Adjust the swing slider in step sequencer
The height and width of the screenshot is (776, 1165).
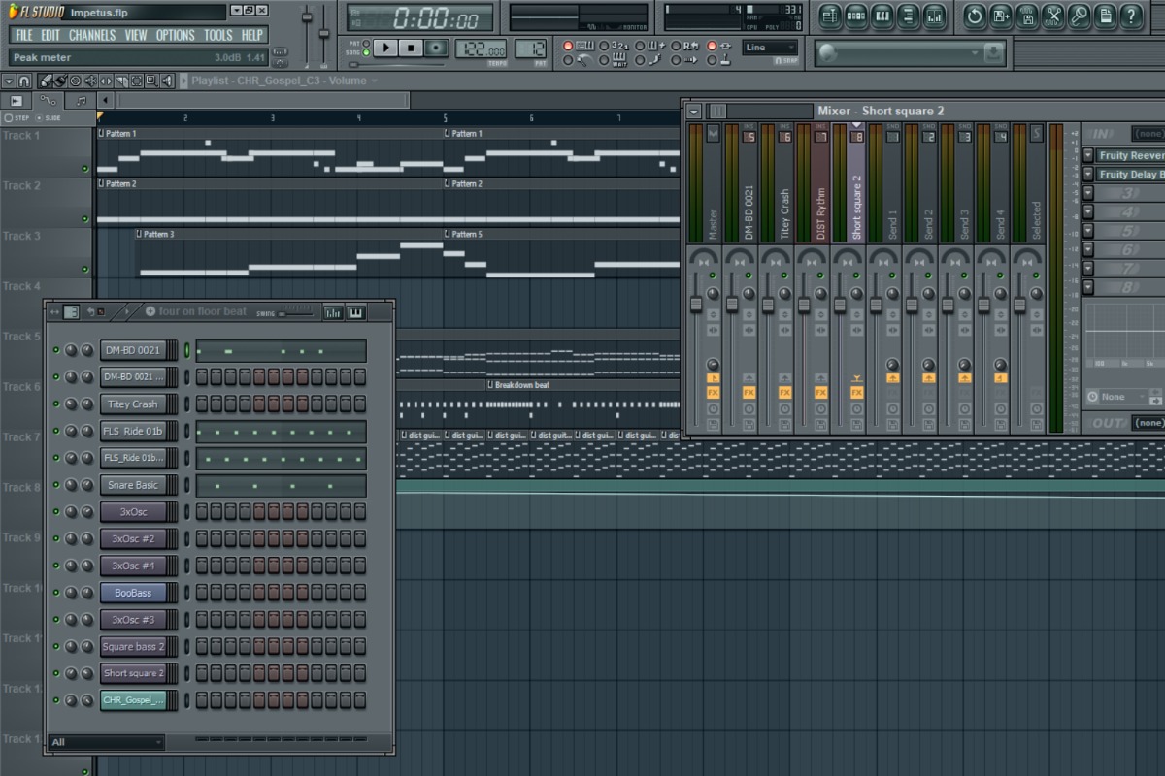point(297,313)
